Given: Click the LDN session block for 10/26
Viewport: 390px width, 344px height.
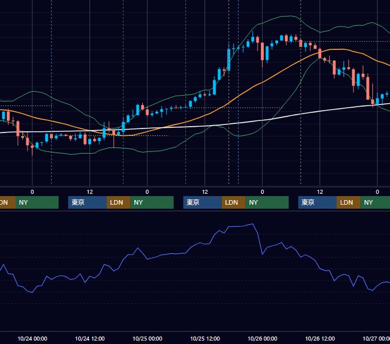Looking at the screenshot, I should click(349, 202).
